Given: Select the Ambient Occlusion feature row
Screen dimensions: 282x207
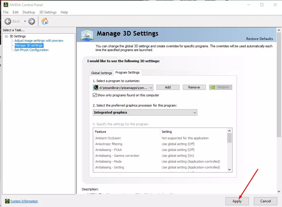Looking at the screenshot, I should pyautogui.click(x=160, y=138).
